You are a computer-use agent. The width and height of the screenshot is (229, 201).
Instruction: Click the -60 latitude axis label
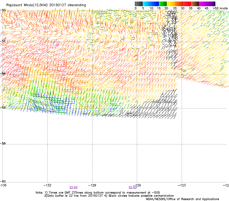[3, 181]
